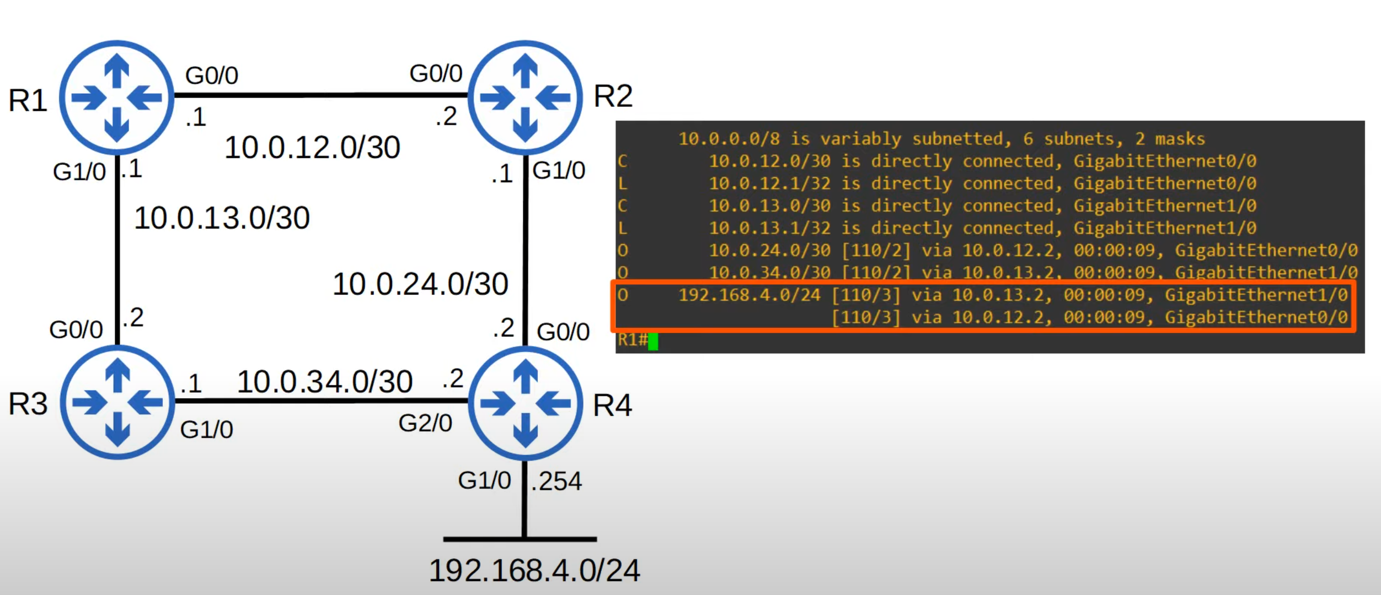Click the 10.0.34.0/30 network label
Viewport: 1381px width, 595px height.
(x=325, y=382)
